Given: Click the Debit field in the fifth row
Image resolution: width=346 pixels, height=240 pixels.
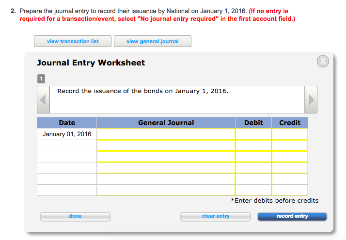Looking at the screenshot, I should click(253, 179).
